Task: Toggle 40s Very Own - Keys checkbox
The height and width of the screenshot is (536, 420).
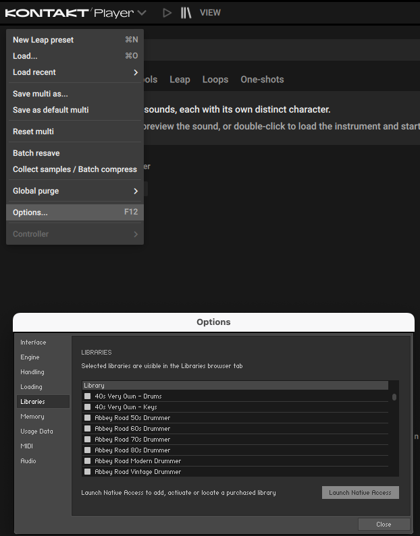Action: tap(87, 407)
